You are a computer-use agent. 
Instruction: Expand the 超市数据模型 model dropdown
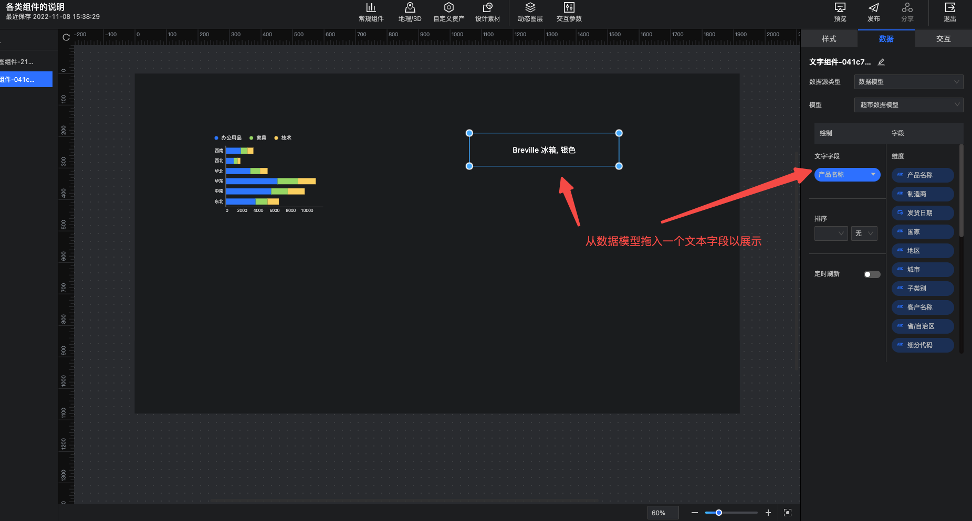(908, 105)
